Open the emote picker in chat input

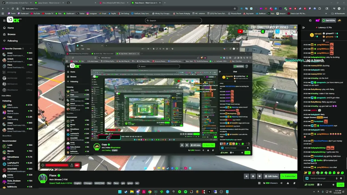[341, 178]
